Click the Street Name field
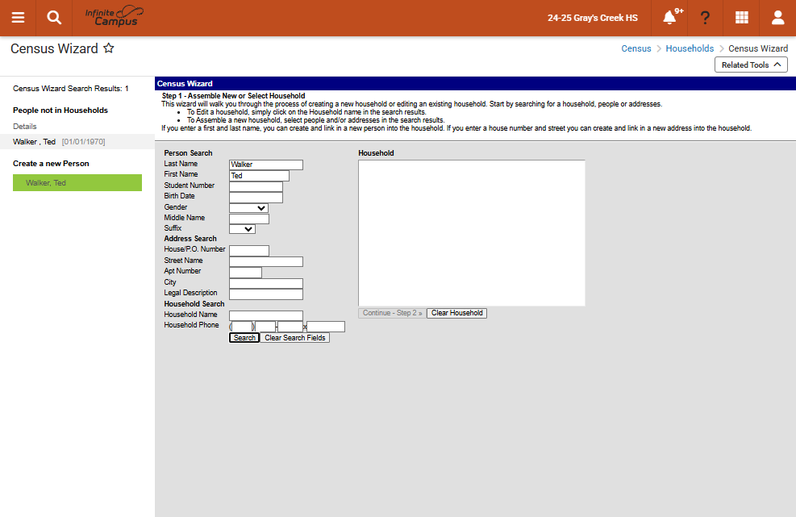Image resolution: width=796 pixels, height=517 pixels. pos(266,261)
